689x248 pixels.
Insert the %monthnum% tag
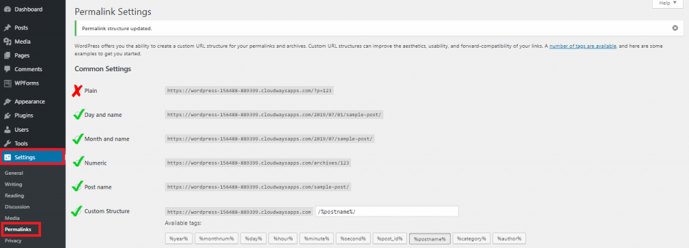click(x=217, y=239)
